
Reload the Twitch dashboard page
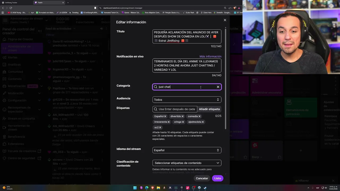pos(11,8)
